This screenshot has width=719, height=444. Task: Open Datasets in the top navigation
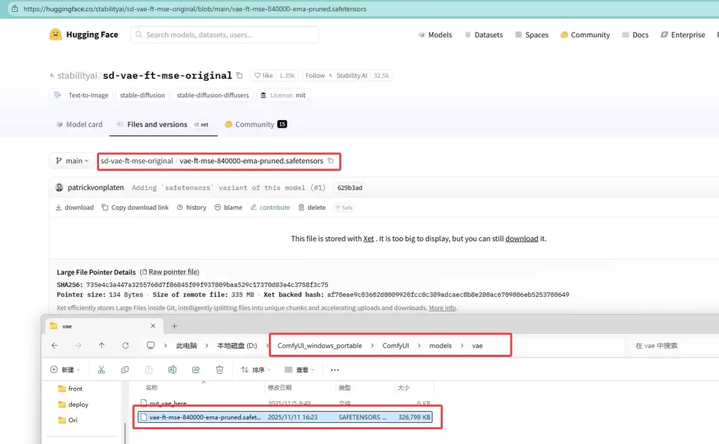[484, 35]
